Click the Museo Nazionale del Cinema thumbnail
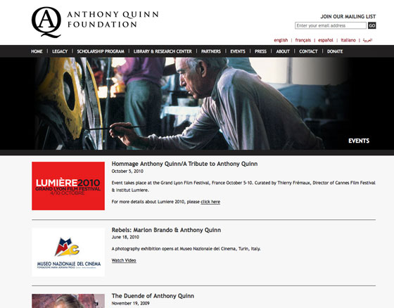 [x=68, y=252]
